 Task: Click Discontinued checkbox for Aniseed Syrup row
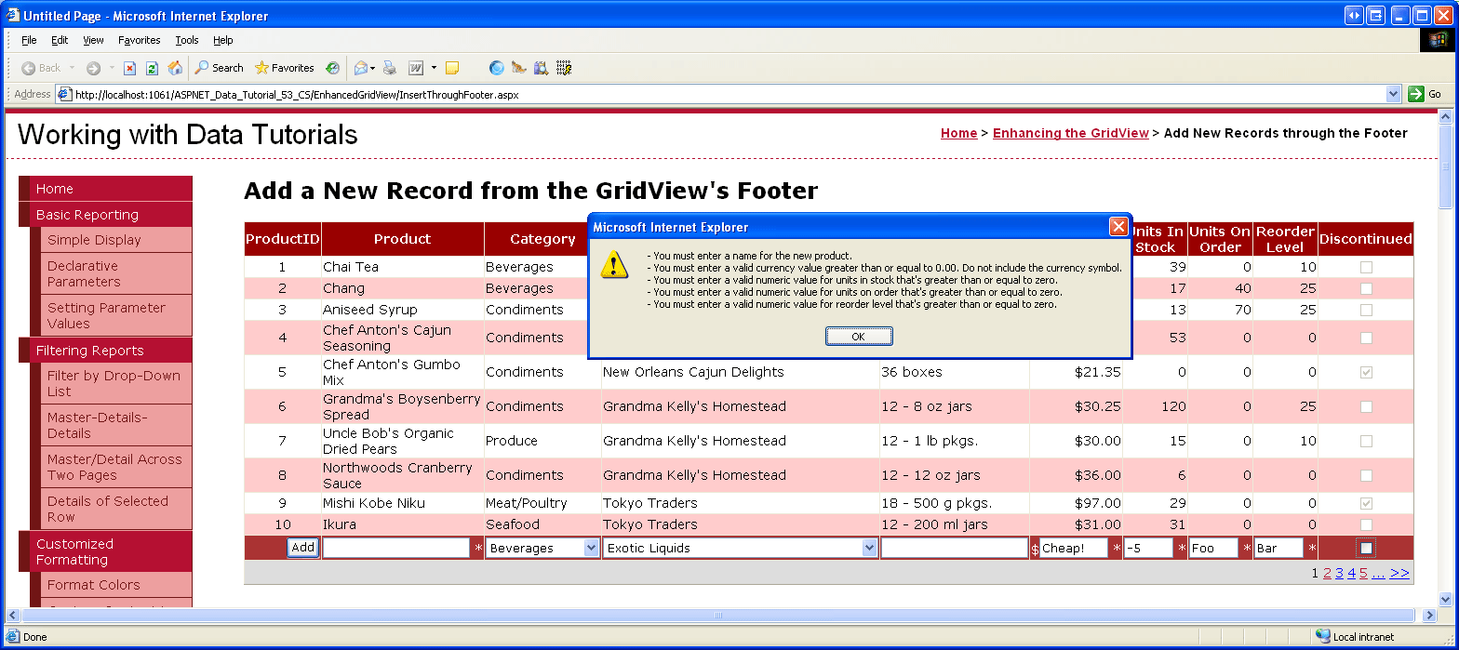(1366, 310)
